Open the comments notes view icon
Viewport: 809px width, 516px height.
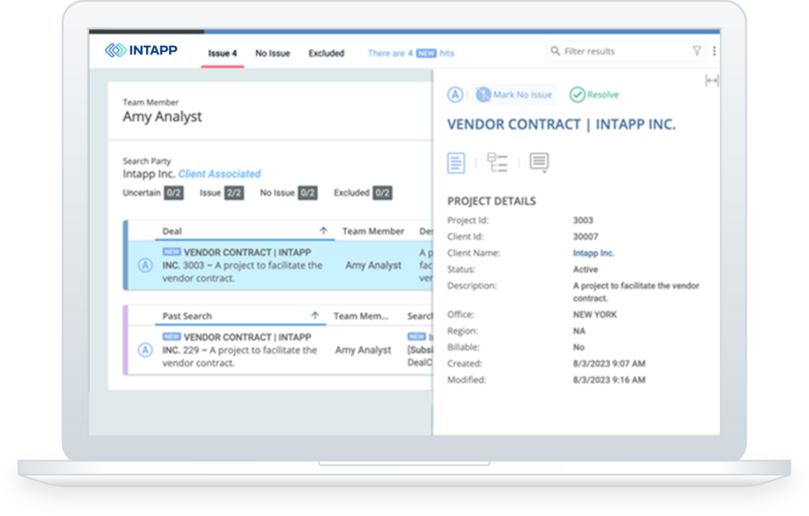[x=539, y=163]
